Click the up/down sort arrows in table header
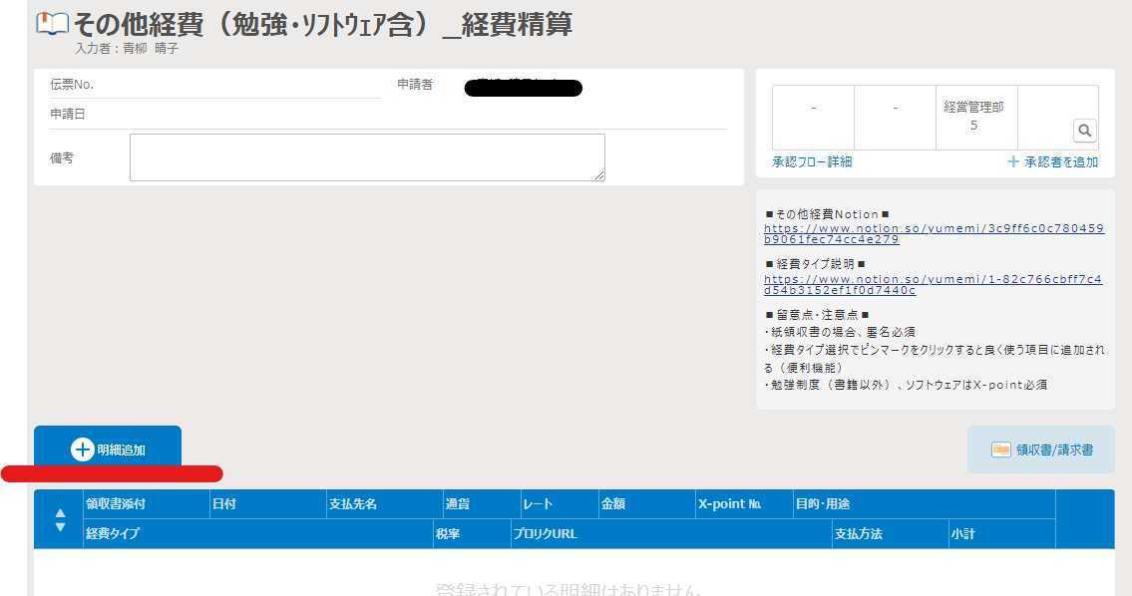This screenshot has width=1132, height=596. [60, 519]
